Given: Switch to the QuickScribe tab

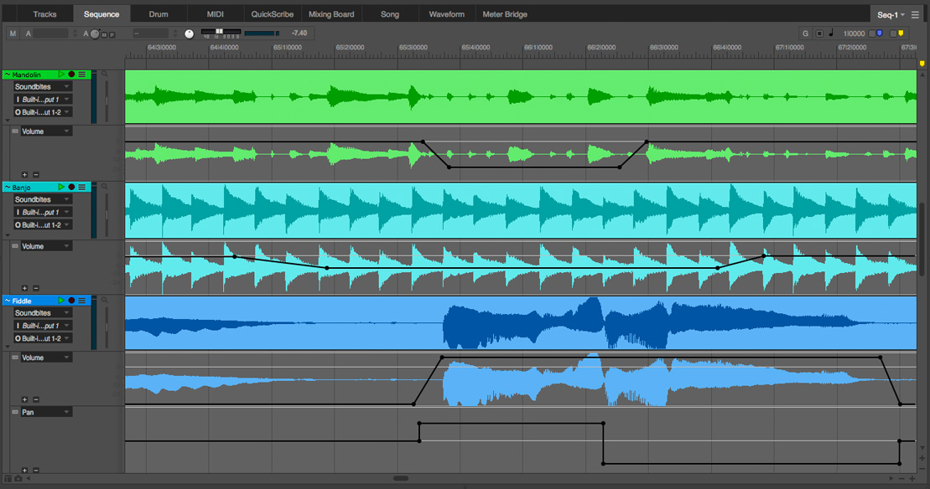Looking at the screenshot, I should point(273,14).
